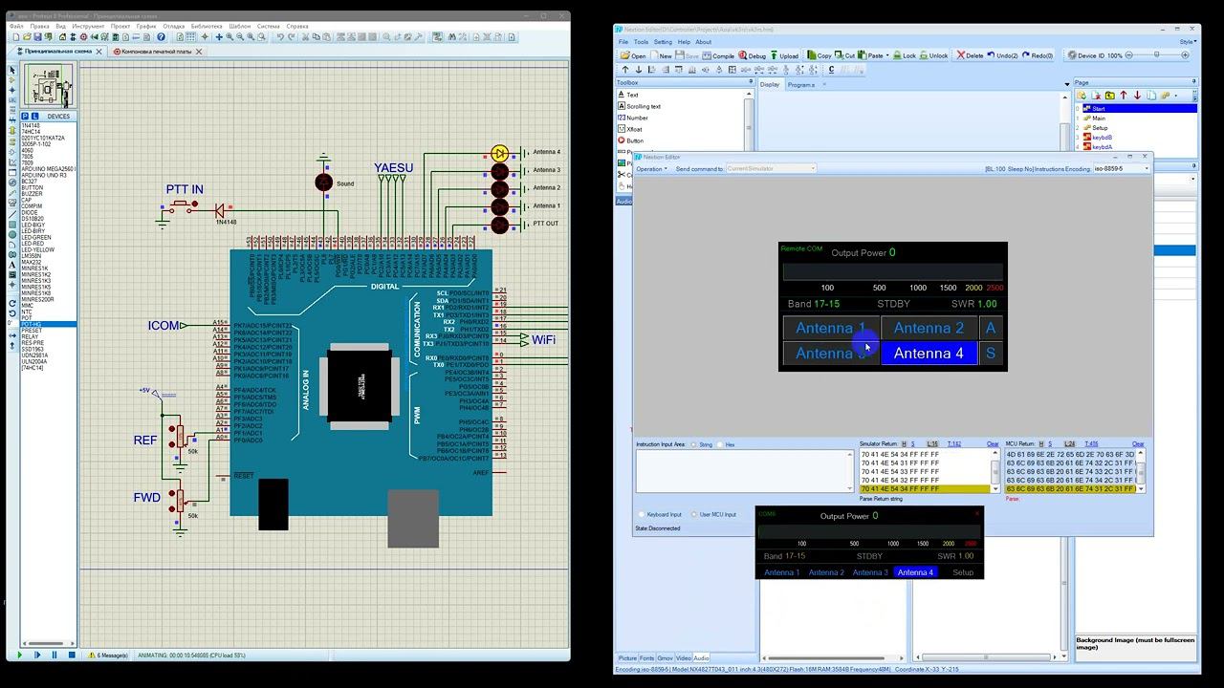Start Debug in Nextion Editor
The width and height of the screenshot is (1224, 688).
tap(753, 55)
